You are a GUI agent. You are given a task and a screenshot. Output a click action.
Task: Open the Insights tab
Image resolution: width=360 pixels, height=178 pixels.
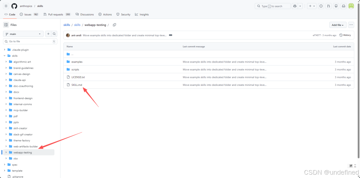pyautogui.click(x=142, y=14)
